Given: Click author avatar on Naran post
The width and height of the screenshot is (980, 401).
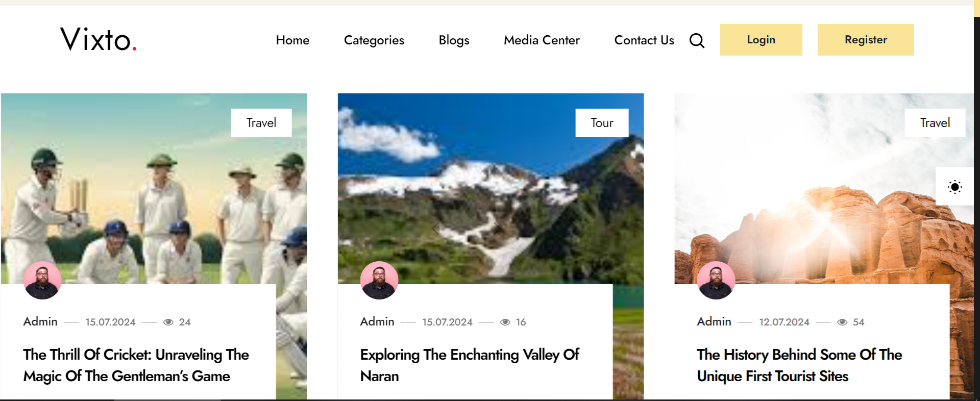Looking at the screenshot, I should tap(379, 280).
